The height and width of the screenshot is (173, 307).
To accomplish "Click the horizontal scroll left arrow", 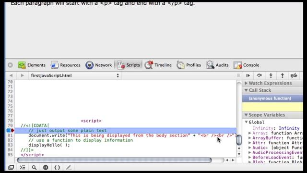I will pyautogui.click(x=227, y=160).
